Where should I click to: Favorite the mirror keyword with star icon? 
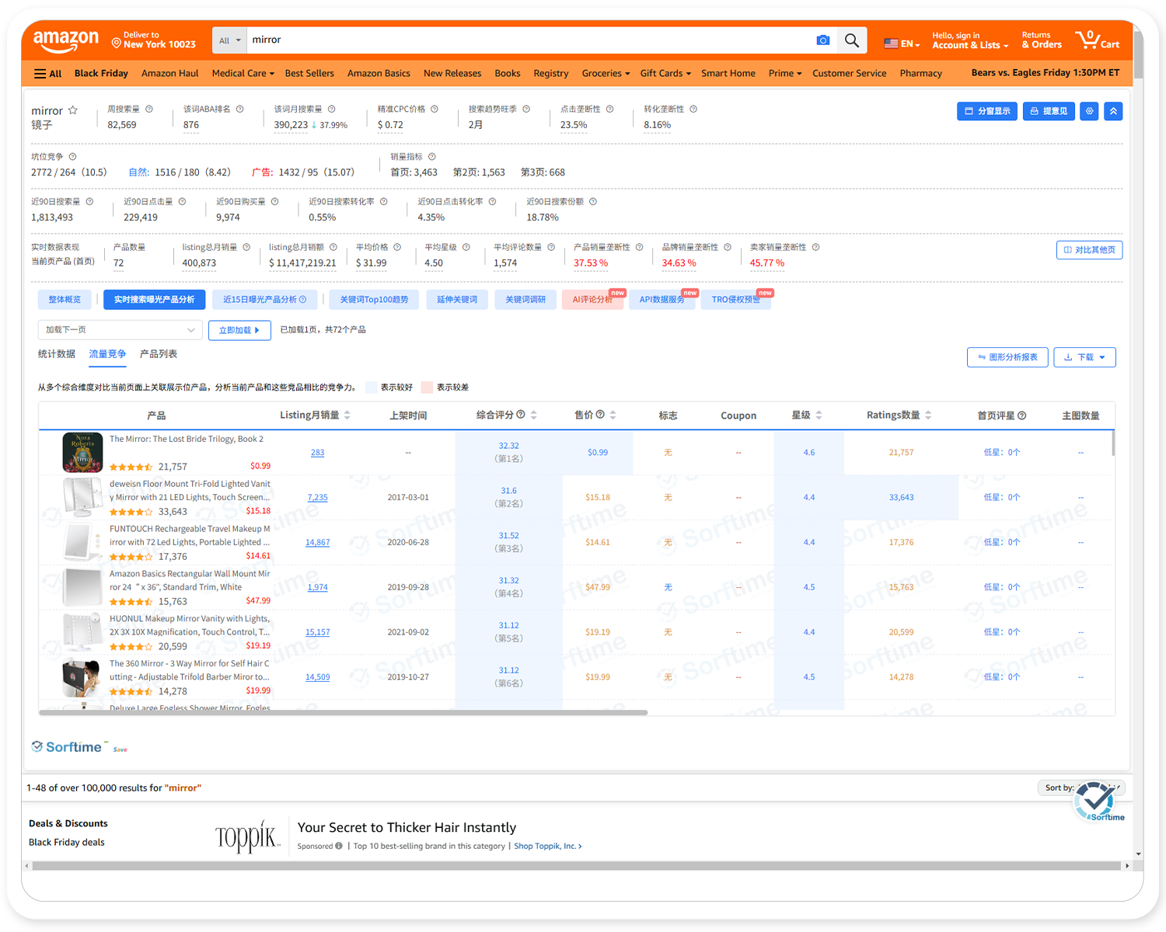click(x=73, y=110)
